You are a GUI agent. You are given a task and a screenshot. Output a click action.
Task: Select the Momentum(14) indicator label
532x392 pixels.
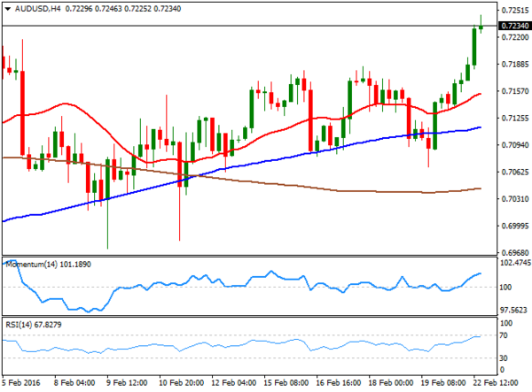42,264
